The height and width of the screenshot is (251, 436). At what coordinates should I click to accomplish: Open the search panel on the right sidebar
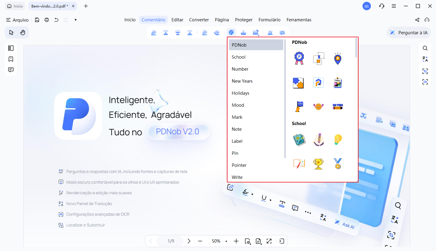pos(425,48)
